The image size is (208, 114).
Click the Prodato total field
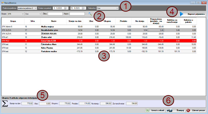(85, 104)
